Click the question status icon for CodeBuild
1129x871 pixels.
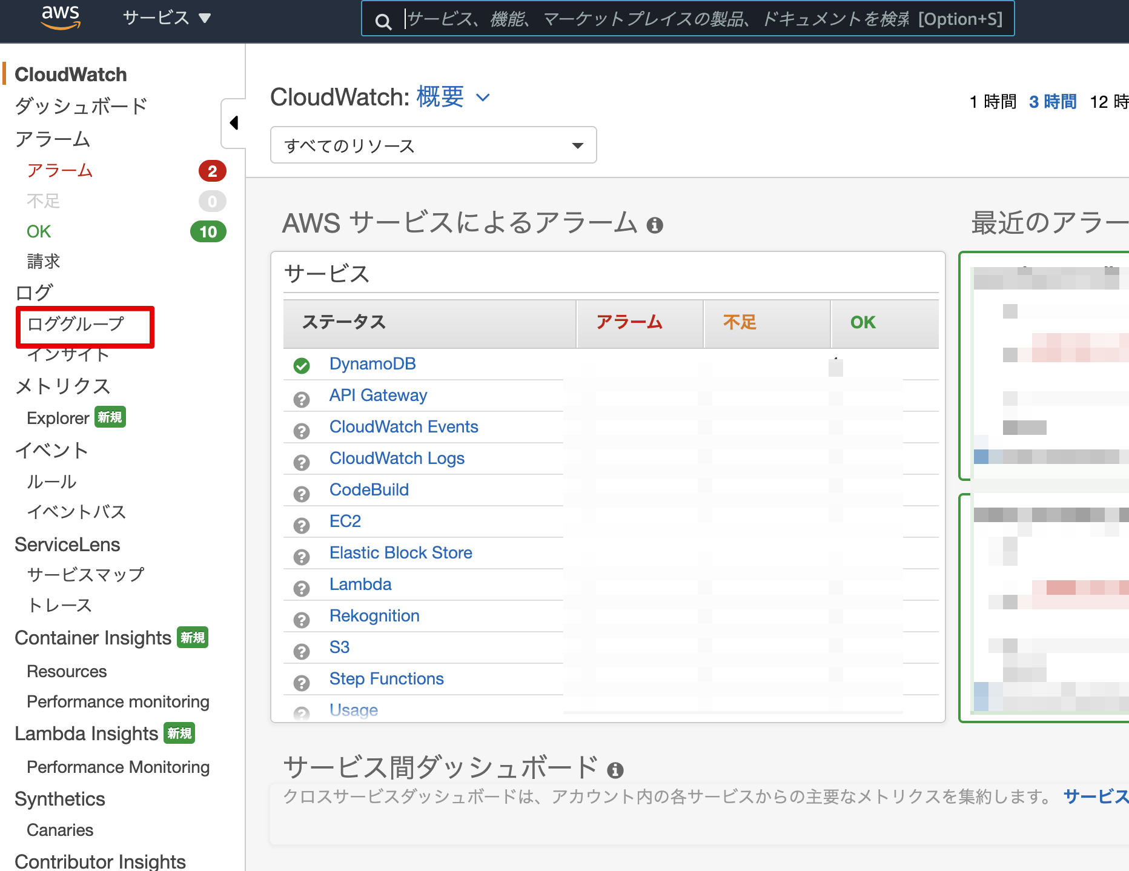click(x=302, y=494)
